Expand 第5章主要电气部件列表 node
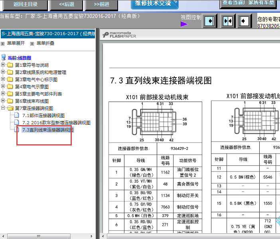280x239 pixels. point(3,93)
